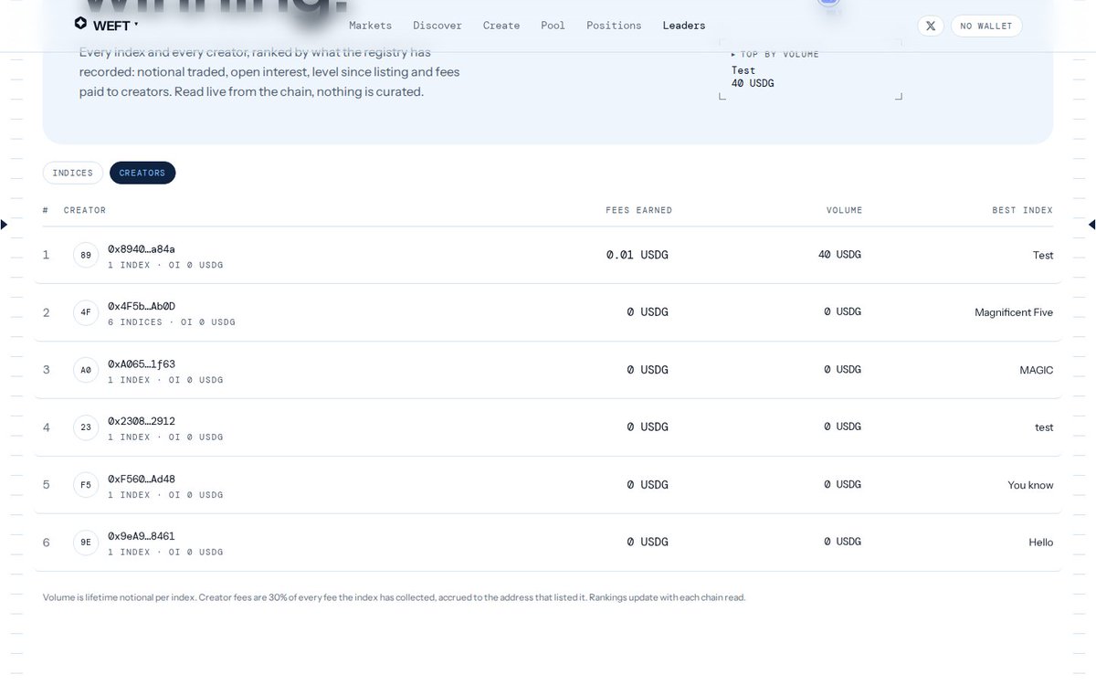Navigate to Pool

tap(553, 26)
